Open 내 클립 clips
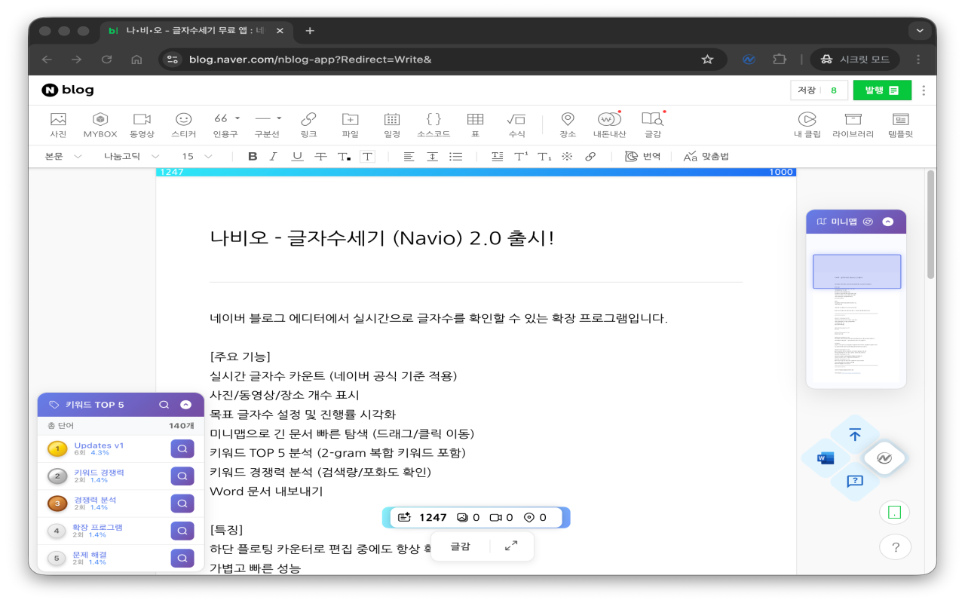This screenshot has height=603, width=965. point(807,124)
